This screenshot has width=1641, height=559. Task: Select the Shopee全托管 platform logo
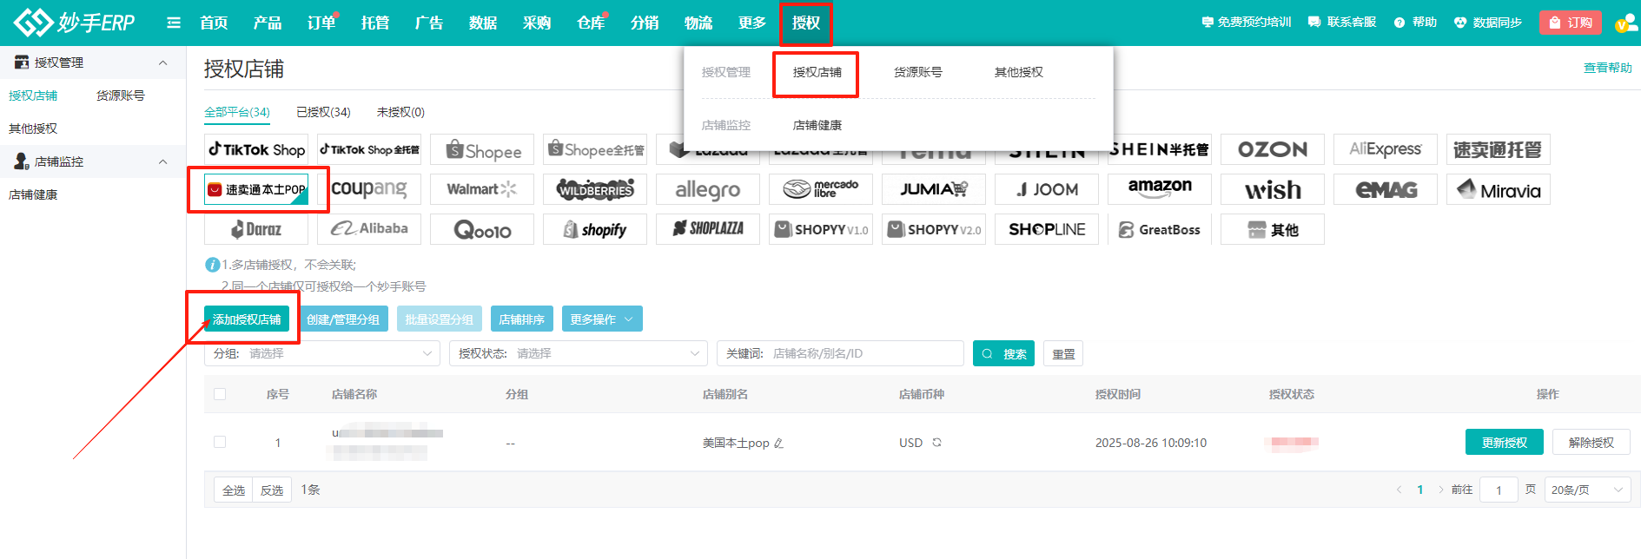595,149
